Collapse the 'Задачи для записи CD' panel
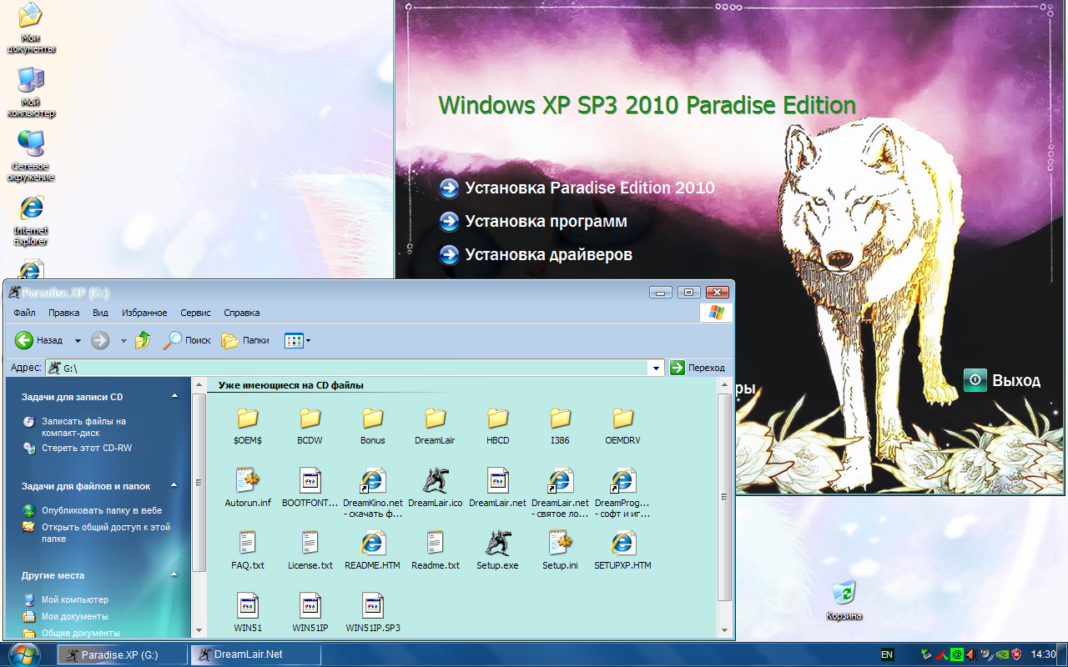Image resolution: width=1068 pixels, height=667 pixels. (x=174, y=397)
